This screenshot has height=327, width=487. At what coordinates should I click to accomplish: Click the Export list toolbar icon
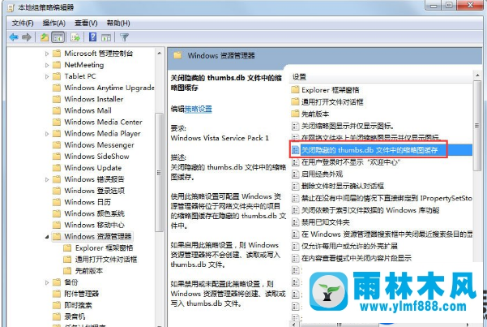coord(75,37)
